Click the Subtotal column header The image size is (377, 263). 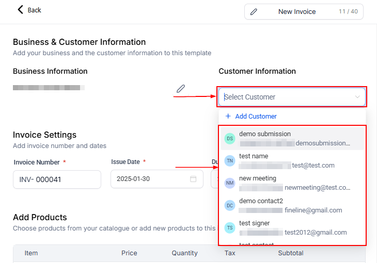pyautogui.click(x=291, y=253)
